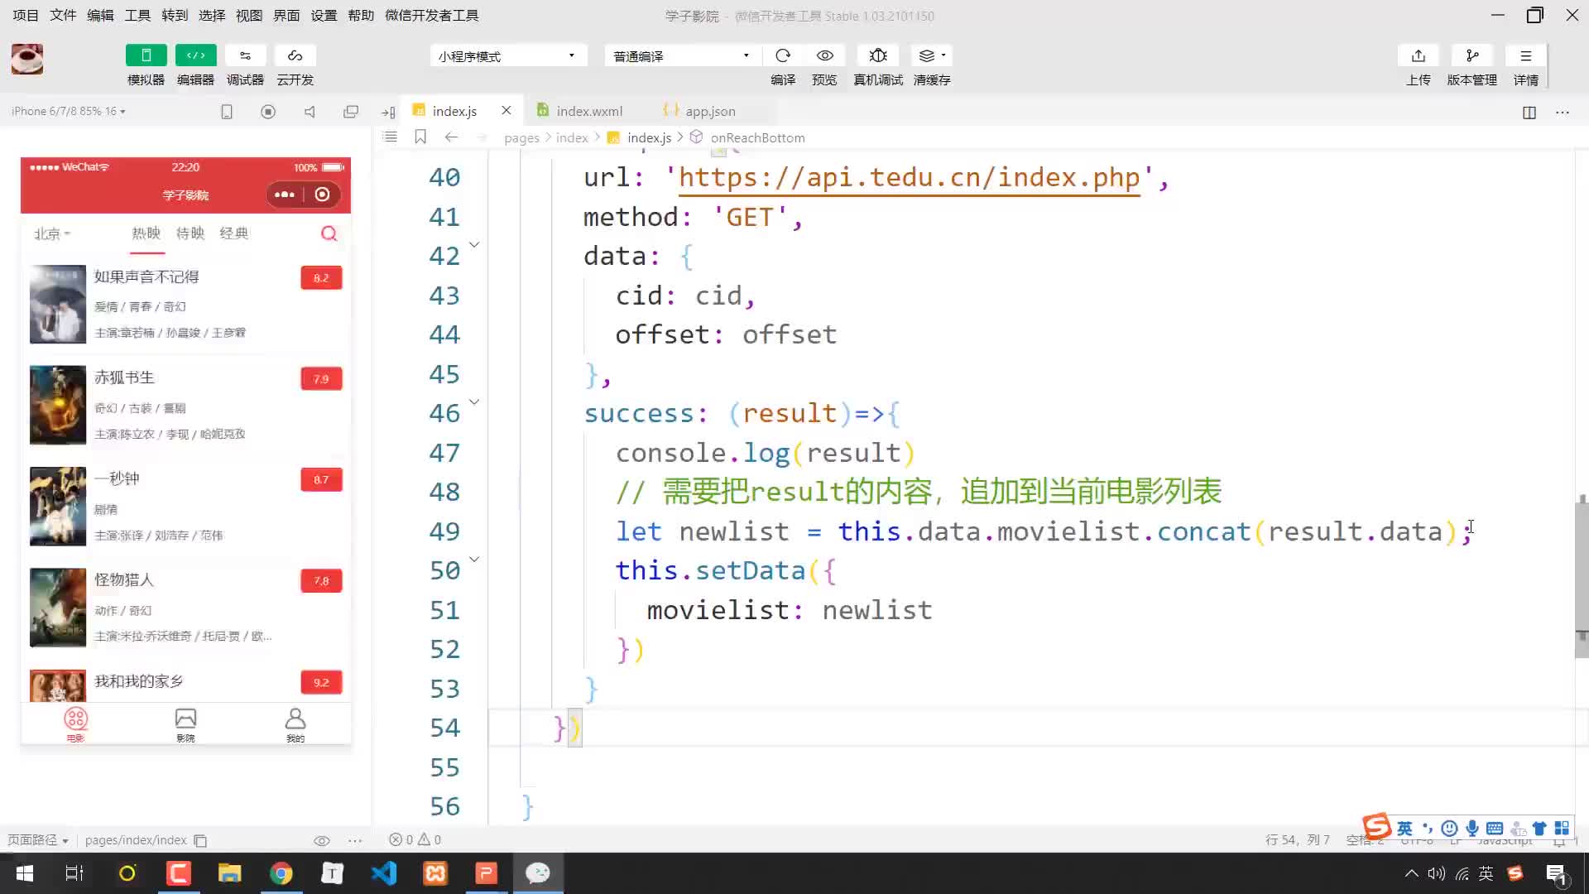Select the 热映 tab in simulator
The image size is (1589, 894).
pyautogui.click(x=146, y=233)
